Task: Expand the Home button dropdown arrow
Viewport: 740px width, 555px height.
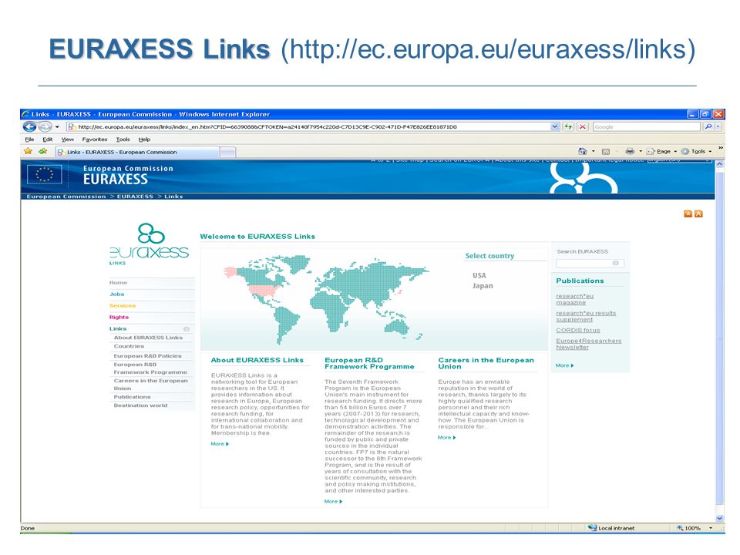Action: point(594,152)
